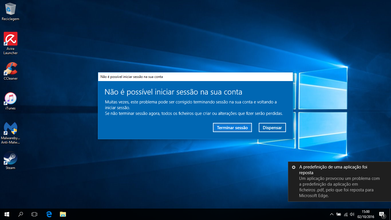
Task: Click the large dialog heading text
Action: tap(173, 92)
